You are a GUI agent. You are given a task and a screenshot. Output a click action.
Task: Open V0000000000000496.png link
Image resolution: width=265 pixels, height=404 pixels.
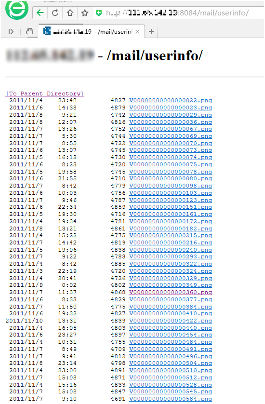171,356
